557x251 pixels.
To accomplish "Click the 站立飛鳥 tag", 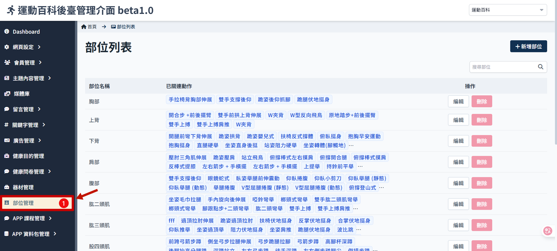I will click(252, 157).
